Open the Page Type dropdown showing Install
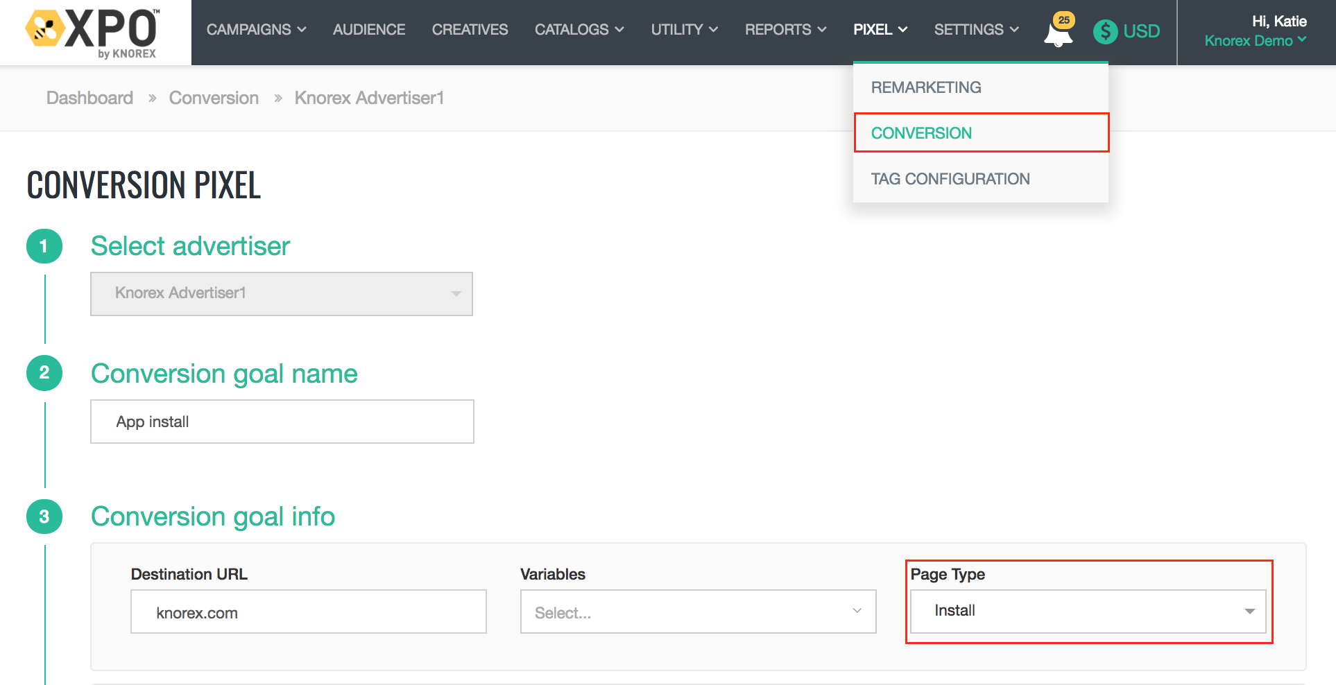This screenshot has height=685, width=1336. click(x=1087, y=611)
